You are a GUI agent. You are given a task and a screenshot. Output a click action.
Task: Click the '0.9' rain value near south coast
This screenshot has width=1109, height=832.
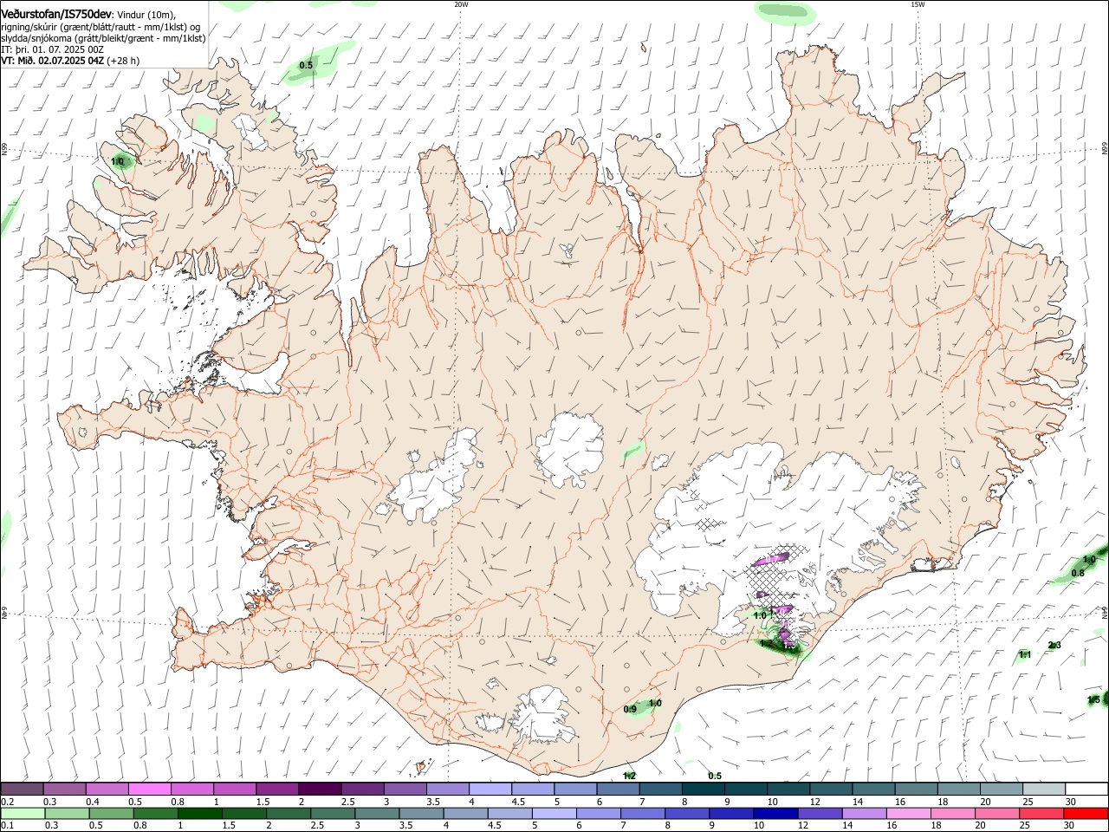[630, 710]
